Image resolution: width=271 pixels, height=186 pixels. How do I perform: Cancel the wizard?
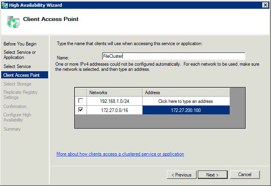pos(245,175)
